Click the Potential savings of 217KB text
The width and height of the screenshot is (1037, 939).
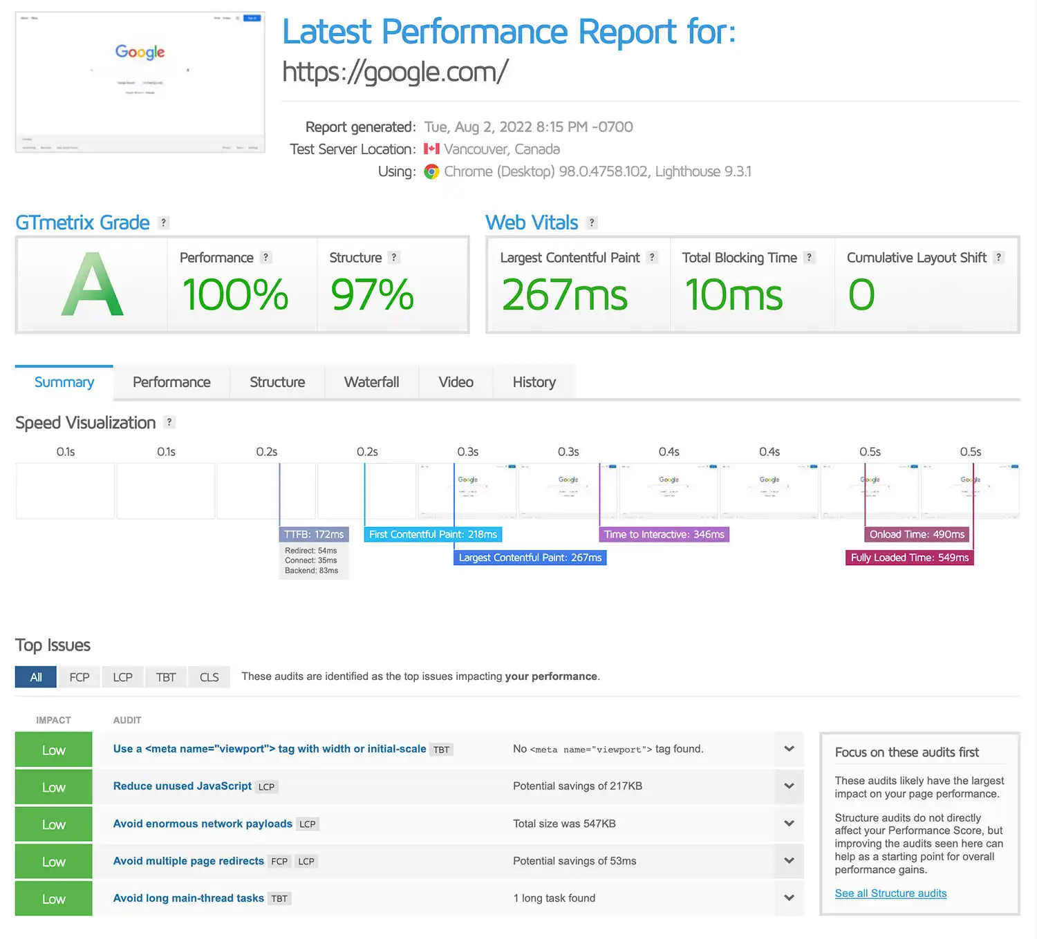pyautogui.click(x=577, y=786)
